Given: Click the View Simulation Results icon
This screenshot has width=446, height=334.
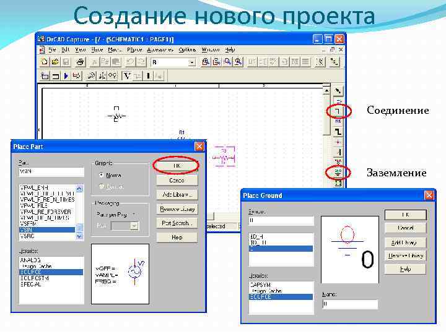Looking at the screenshot, I should [x=77, y=76].
